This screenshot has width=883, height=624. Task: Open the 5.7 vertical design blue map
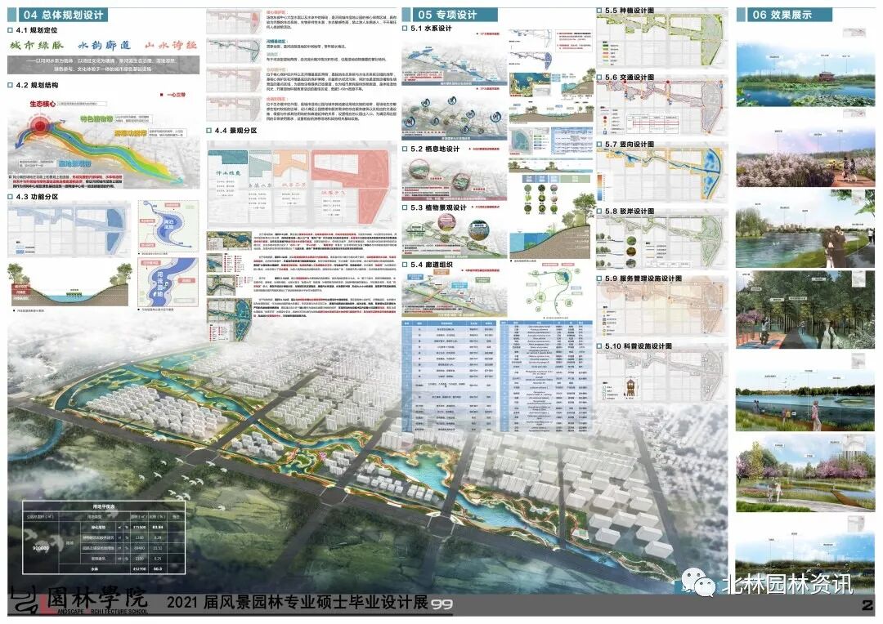662,175
